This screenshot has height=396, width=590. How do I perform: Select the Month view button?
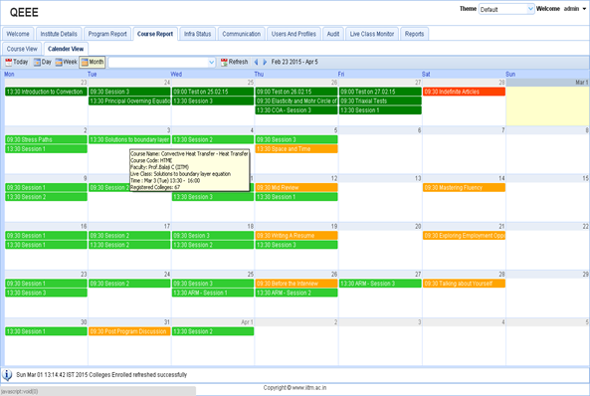pos(92,62)
